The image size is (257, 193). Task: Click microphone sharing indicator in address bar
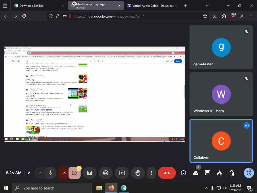click(70, 16)
